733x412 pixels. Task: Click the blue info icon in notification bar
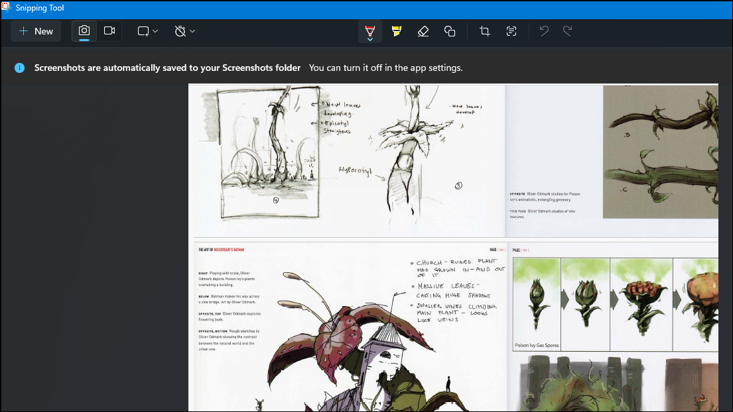click(20, 68)
